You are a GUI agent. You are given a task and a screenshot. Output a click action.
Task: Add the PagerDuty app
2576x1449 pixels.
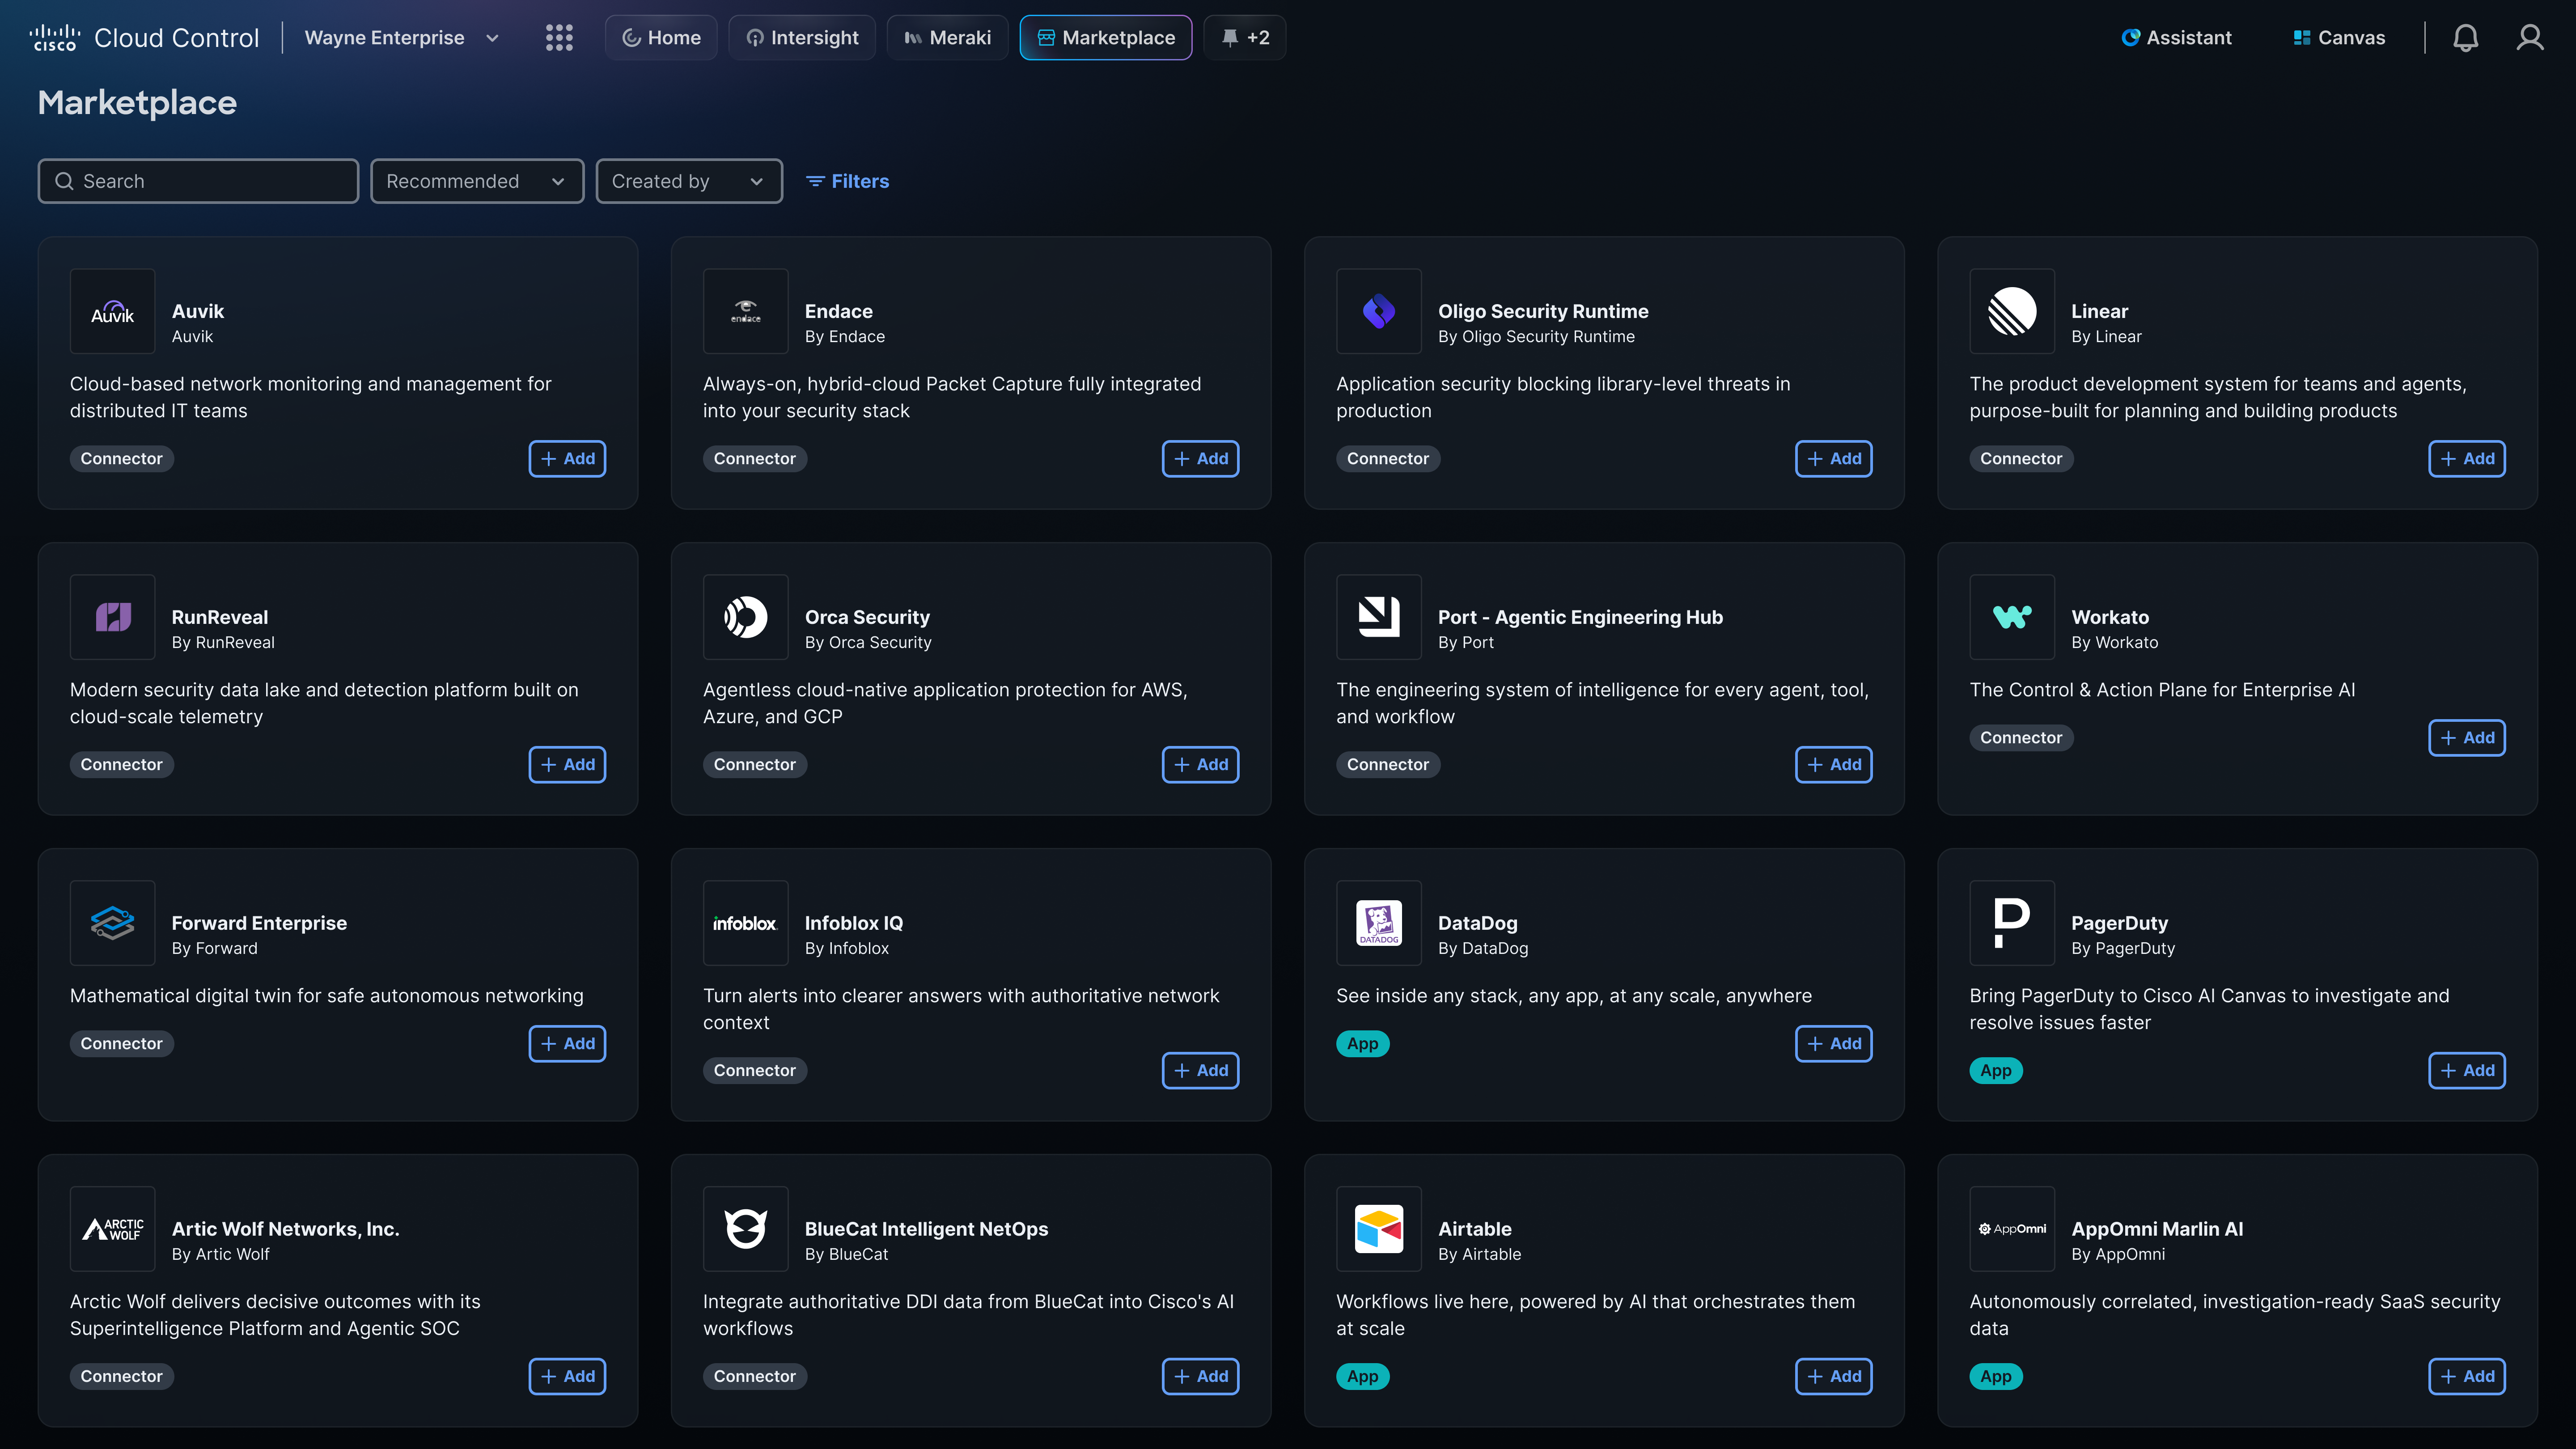pos(2466,1071)
